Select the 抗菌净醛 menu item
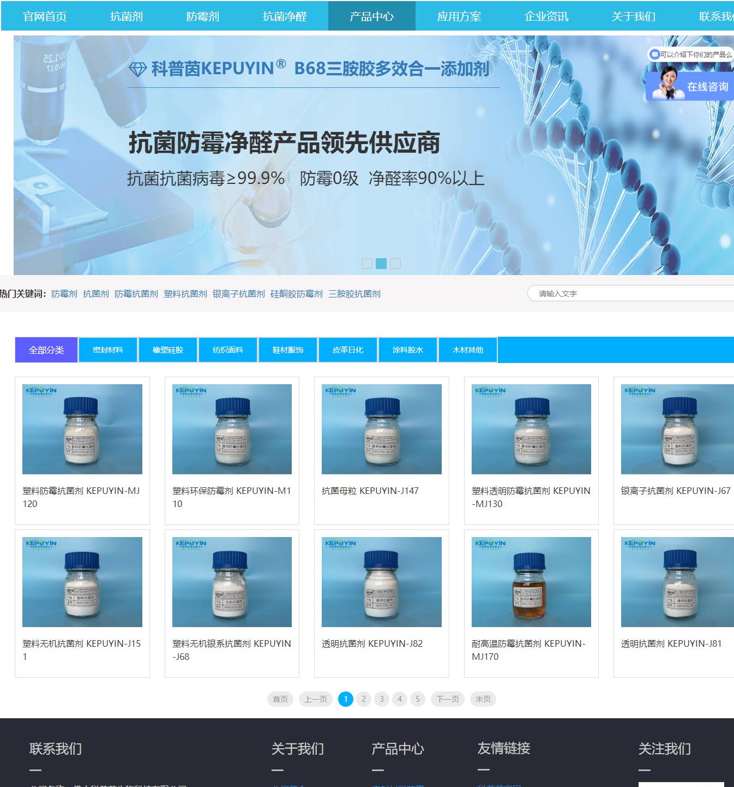 click(x=285, y=16)
